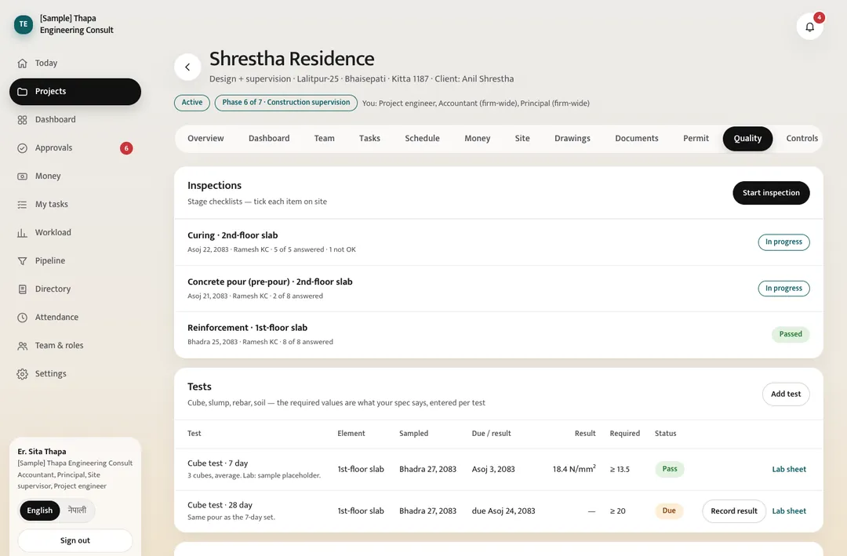
Task: Click the My tasks list icon
Action: pos(22,204)
